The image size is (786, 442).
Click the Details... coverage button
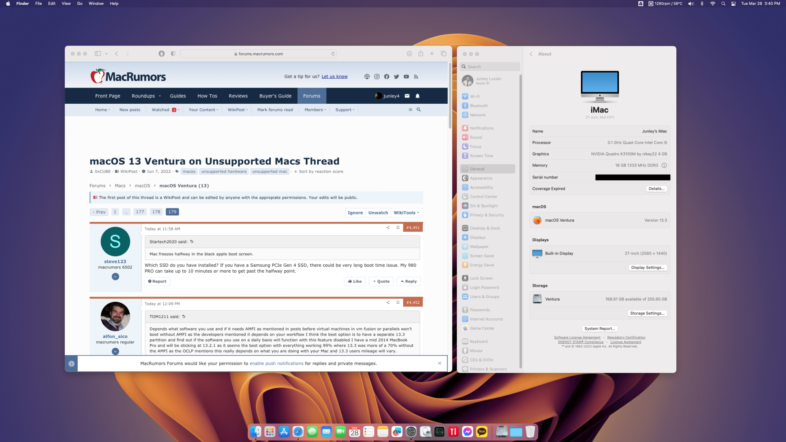pos(656,189)
